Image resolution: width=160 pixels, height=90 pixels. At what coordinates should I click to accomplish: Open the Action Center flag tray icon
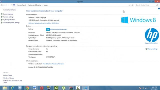pos(140,88)
